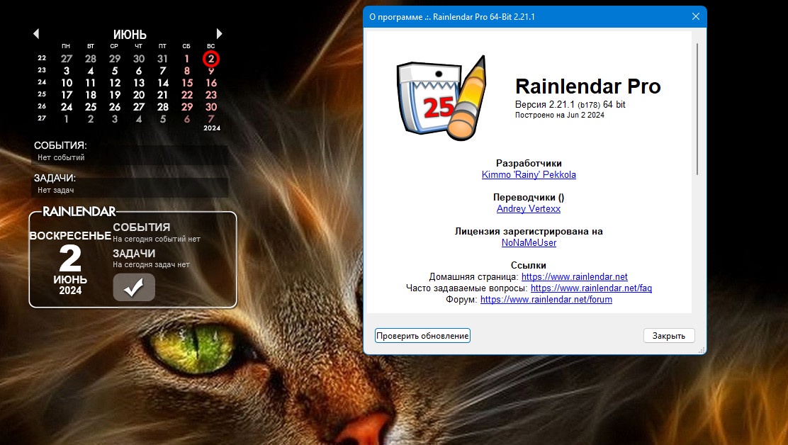This screenshot has height=445, width=788.
Task: Click На сегодня событий нет text
Action: (157, 239)
